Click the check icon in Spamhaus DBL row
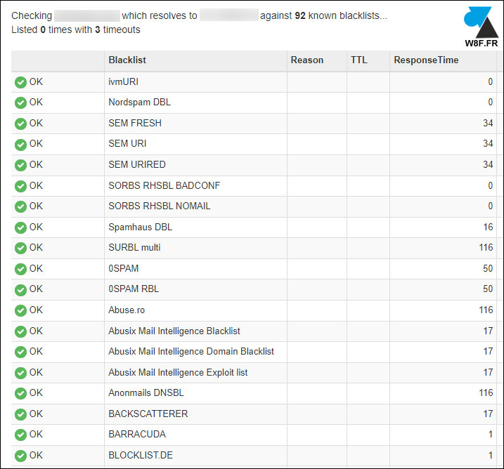Screen dimensions: 504x469 coord(20,227)
